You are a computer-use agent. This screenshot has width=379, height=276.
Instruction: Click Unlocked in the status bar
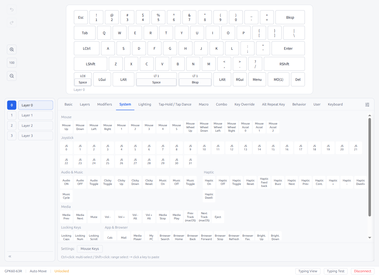point(61,271)
